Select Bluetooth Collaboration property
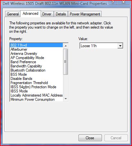The height and width of the screenshot is (146, 132). coord(36,70)
